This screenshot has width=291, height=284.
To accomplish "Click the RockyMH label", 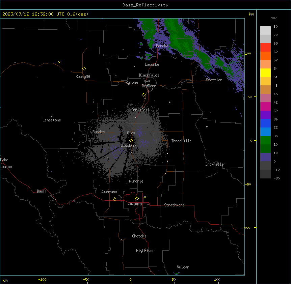I will pos(83,77).
